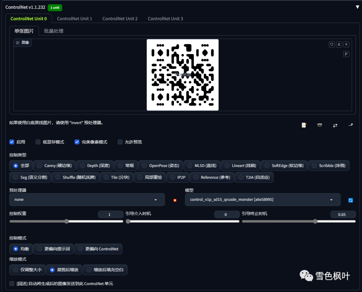Select the Shuffle (随机洗牌) control type
Screen dimensions: 362x292
pyautogui.click(x=75, y=177)
